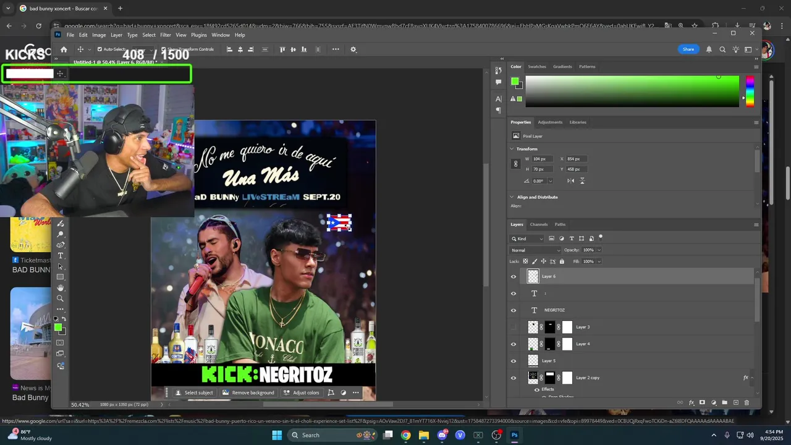
Task: Select the Hand tool
Action: coord(60,288)
